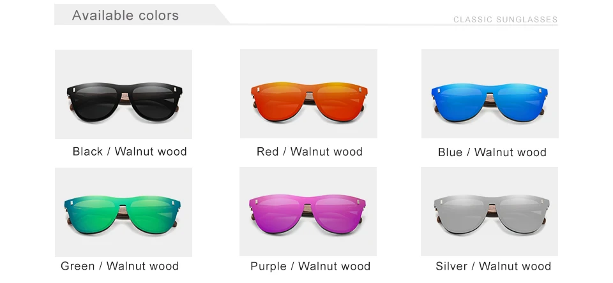Click the left lens of red sunglasses
This screenshot has height=283, width=613.
[x=280, y=102]
